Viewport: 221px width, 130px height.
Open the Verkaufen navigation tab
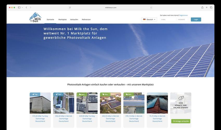click(x=74, y=19)
